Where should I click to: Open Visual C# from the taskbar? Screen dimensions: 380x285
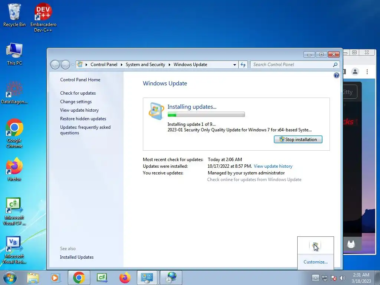pos(102,278)
